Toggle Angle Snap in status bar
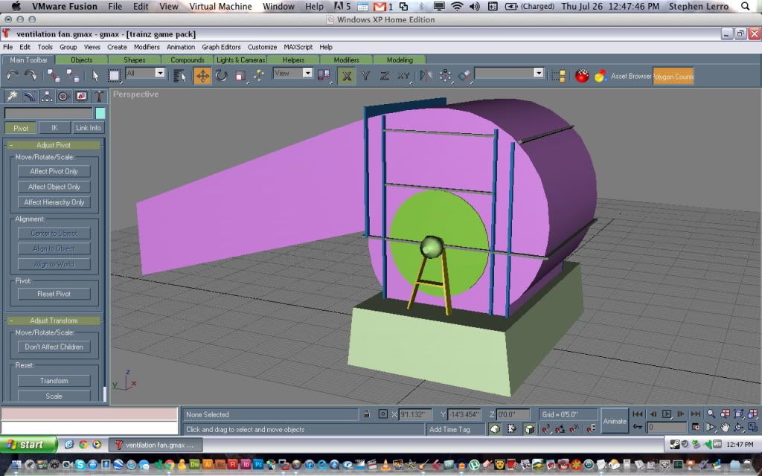The width and height of the screenshot is (762, 476). click(x=560, y=429)
